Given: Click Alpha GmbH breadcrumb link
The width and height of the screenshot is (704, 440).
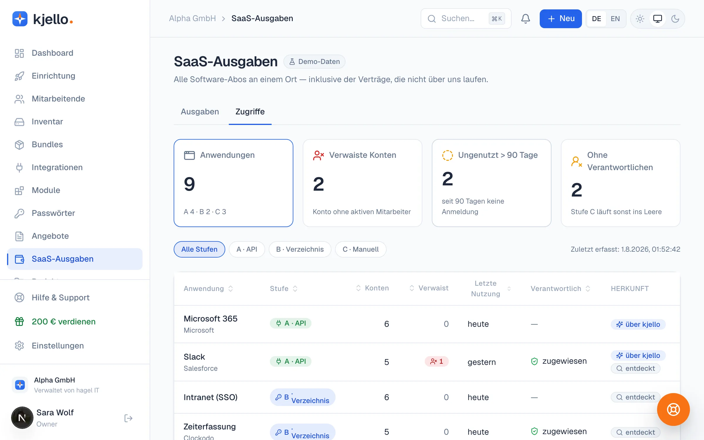Looking at the screenshot, I should (192, 18).
